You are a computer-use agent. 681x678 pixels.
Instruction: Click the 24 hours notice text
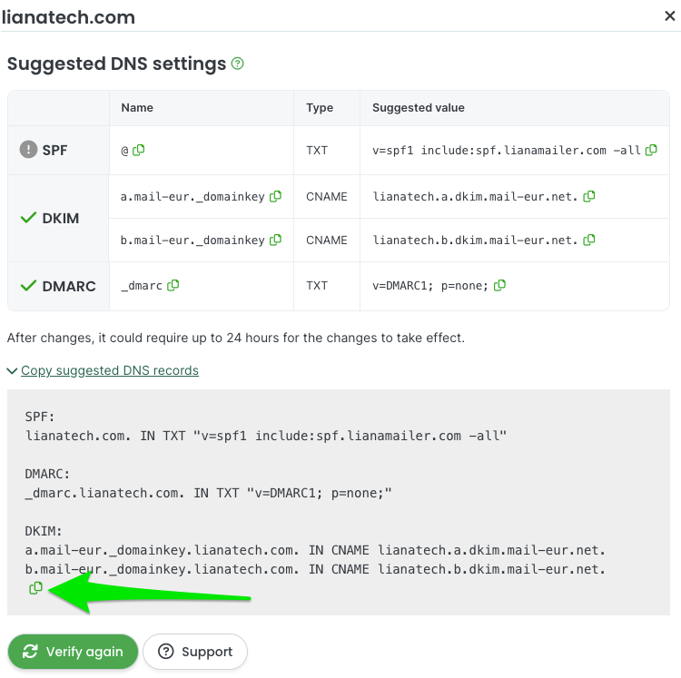236,338
